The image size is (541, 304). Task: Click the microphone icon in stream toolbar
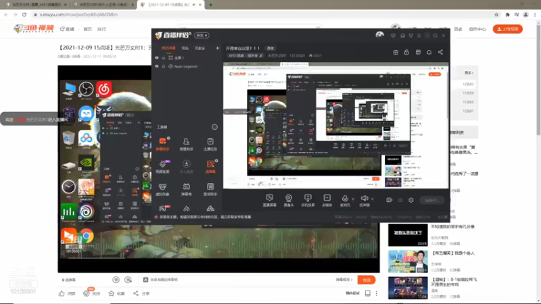click(x=345, y=198)
